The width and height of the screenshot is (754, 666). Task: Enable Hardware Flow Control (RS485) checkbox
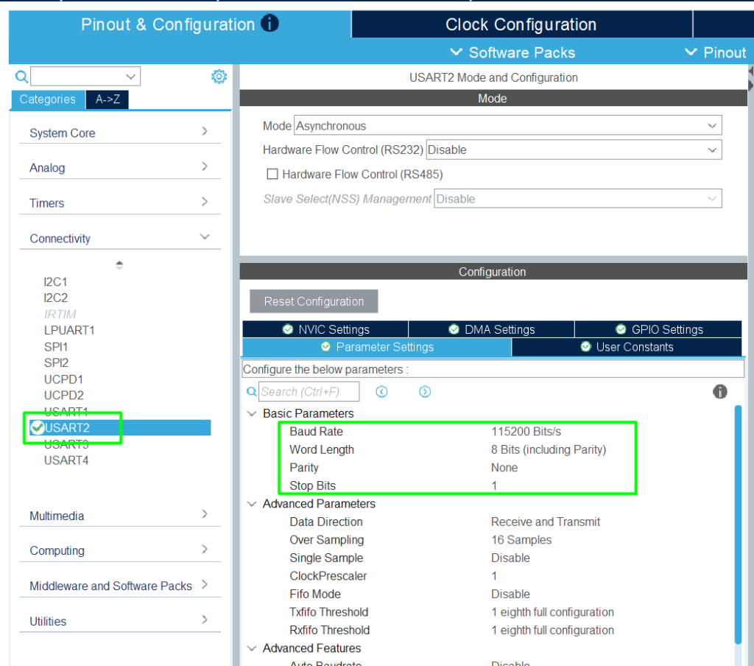pos(272,175)
